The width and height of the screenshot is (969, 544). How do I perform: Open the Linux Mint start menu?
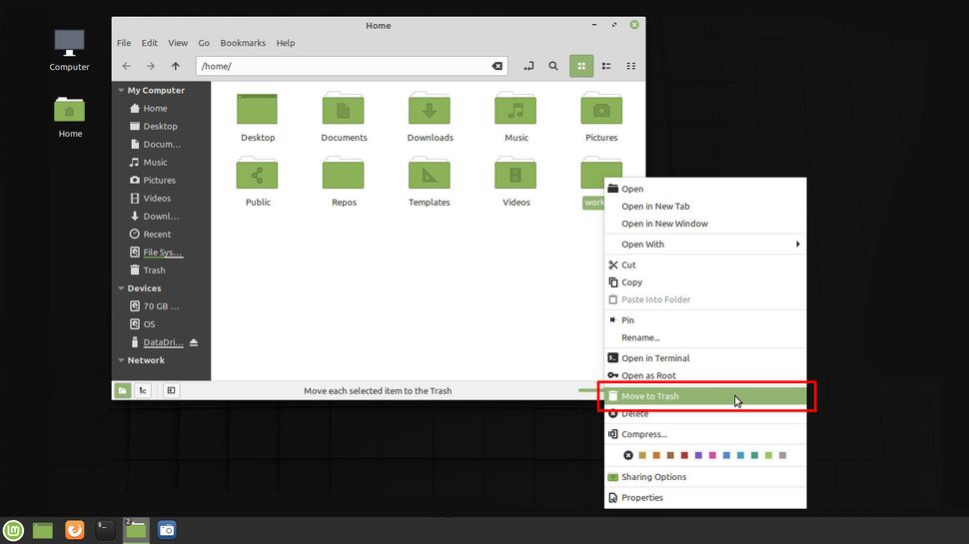coord(13,530)
